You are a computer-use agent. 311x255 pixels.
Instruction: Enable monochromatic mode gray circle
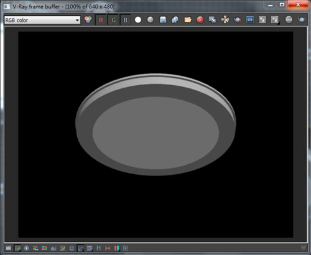pos(151,20)
